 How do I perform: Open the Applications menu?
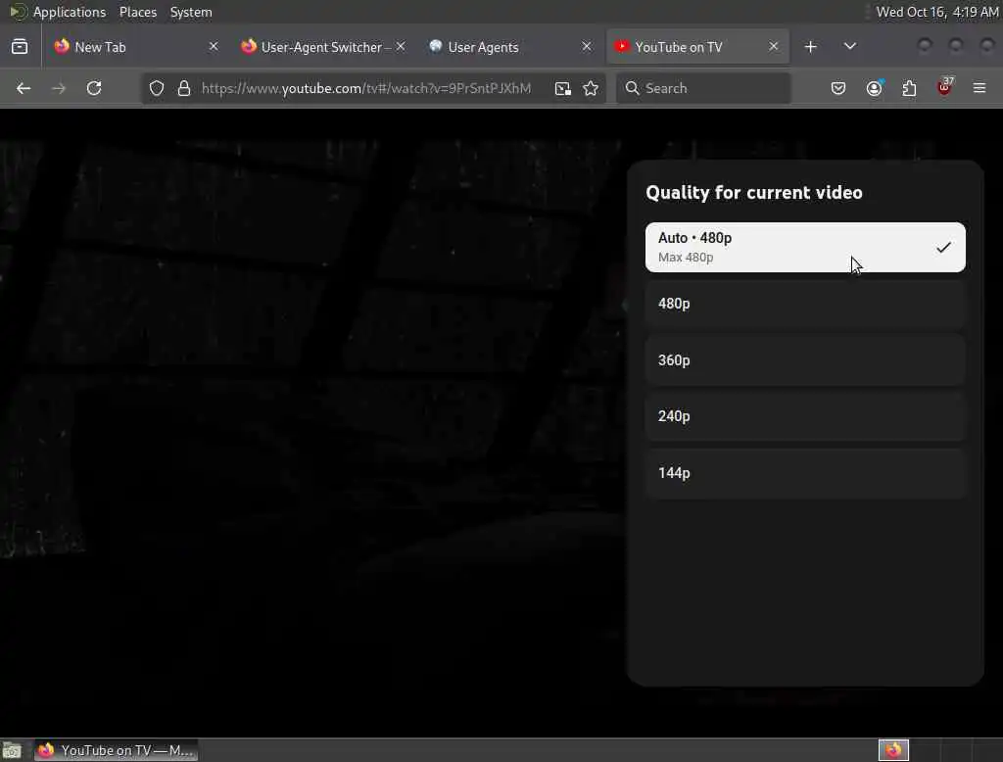(x=70, y=12)
